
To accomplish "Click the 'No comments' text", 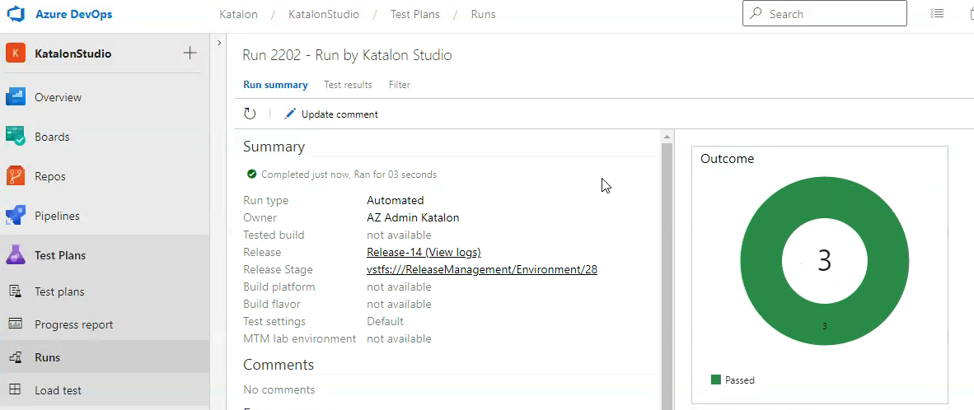I will [279, 389].
